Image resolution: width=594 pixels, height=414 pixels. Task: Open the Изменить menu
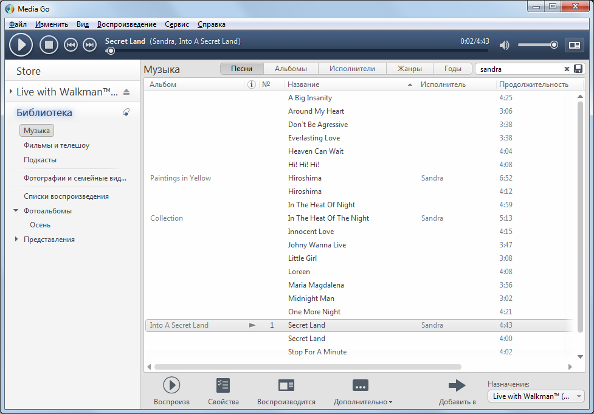pos(52,24)
